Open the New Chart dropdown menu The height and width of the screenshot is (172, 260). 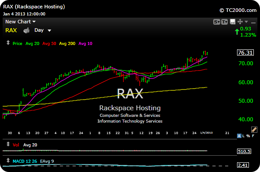[x=20, y=22]
